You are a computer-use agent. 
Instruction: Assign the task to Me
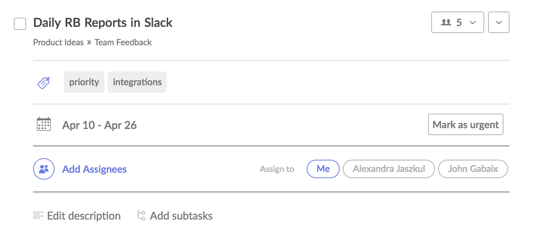323,169
